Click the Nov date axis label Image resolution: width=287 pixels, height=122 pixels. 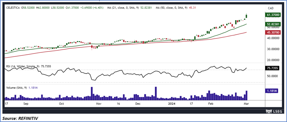pos(99,104)
